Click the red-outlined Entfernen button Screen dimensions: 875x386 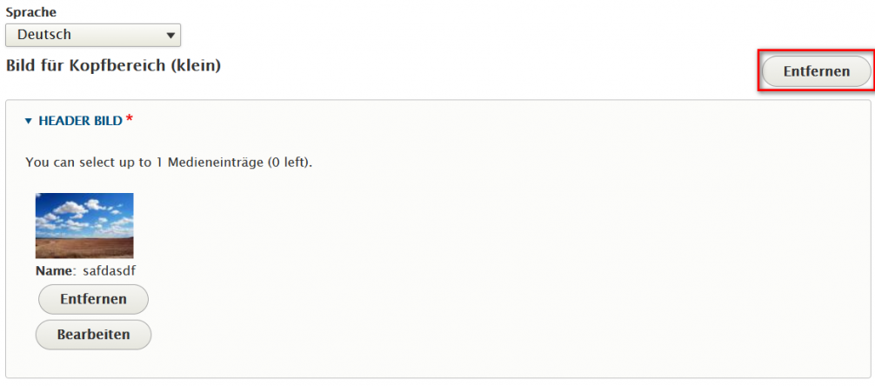click(x=816, y=70)
